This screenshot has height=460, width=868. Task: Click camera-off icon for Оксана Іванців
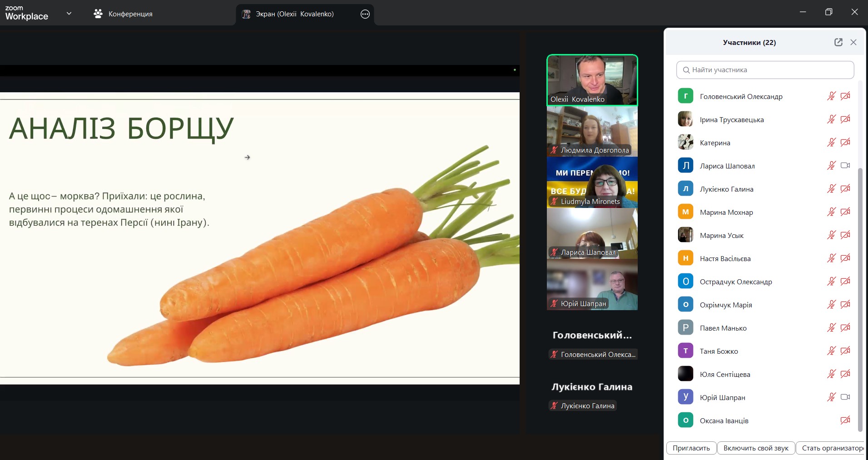point(845,420)
